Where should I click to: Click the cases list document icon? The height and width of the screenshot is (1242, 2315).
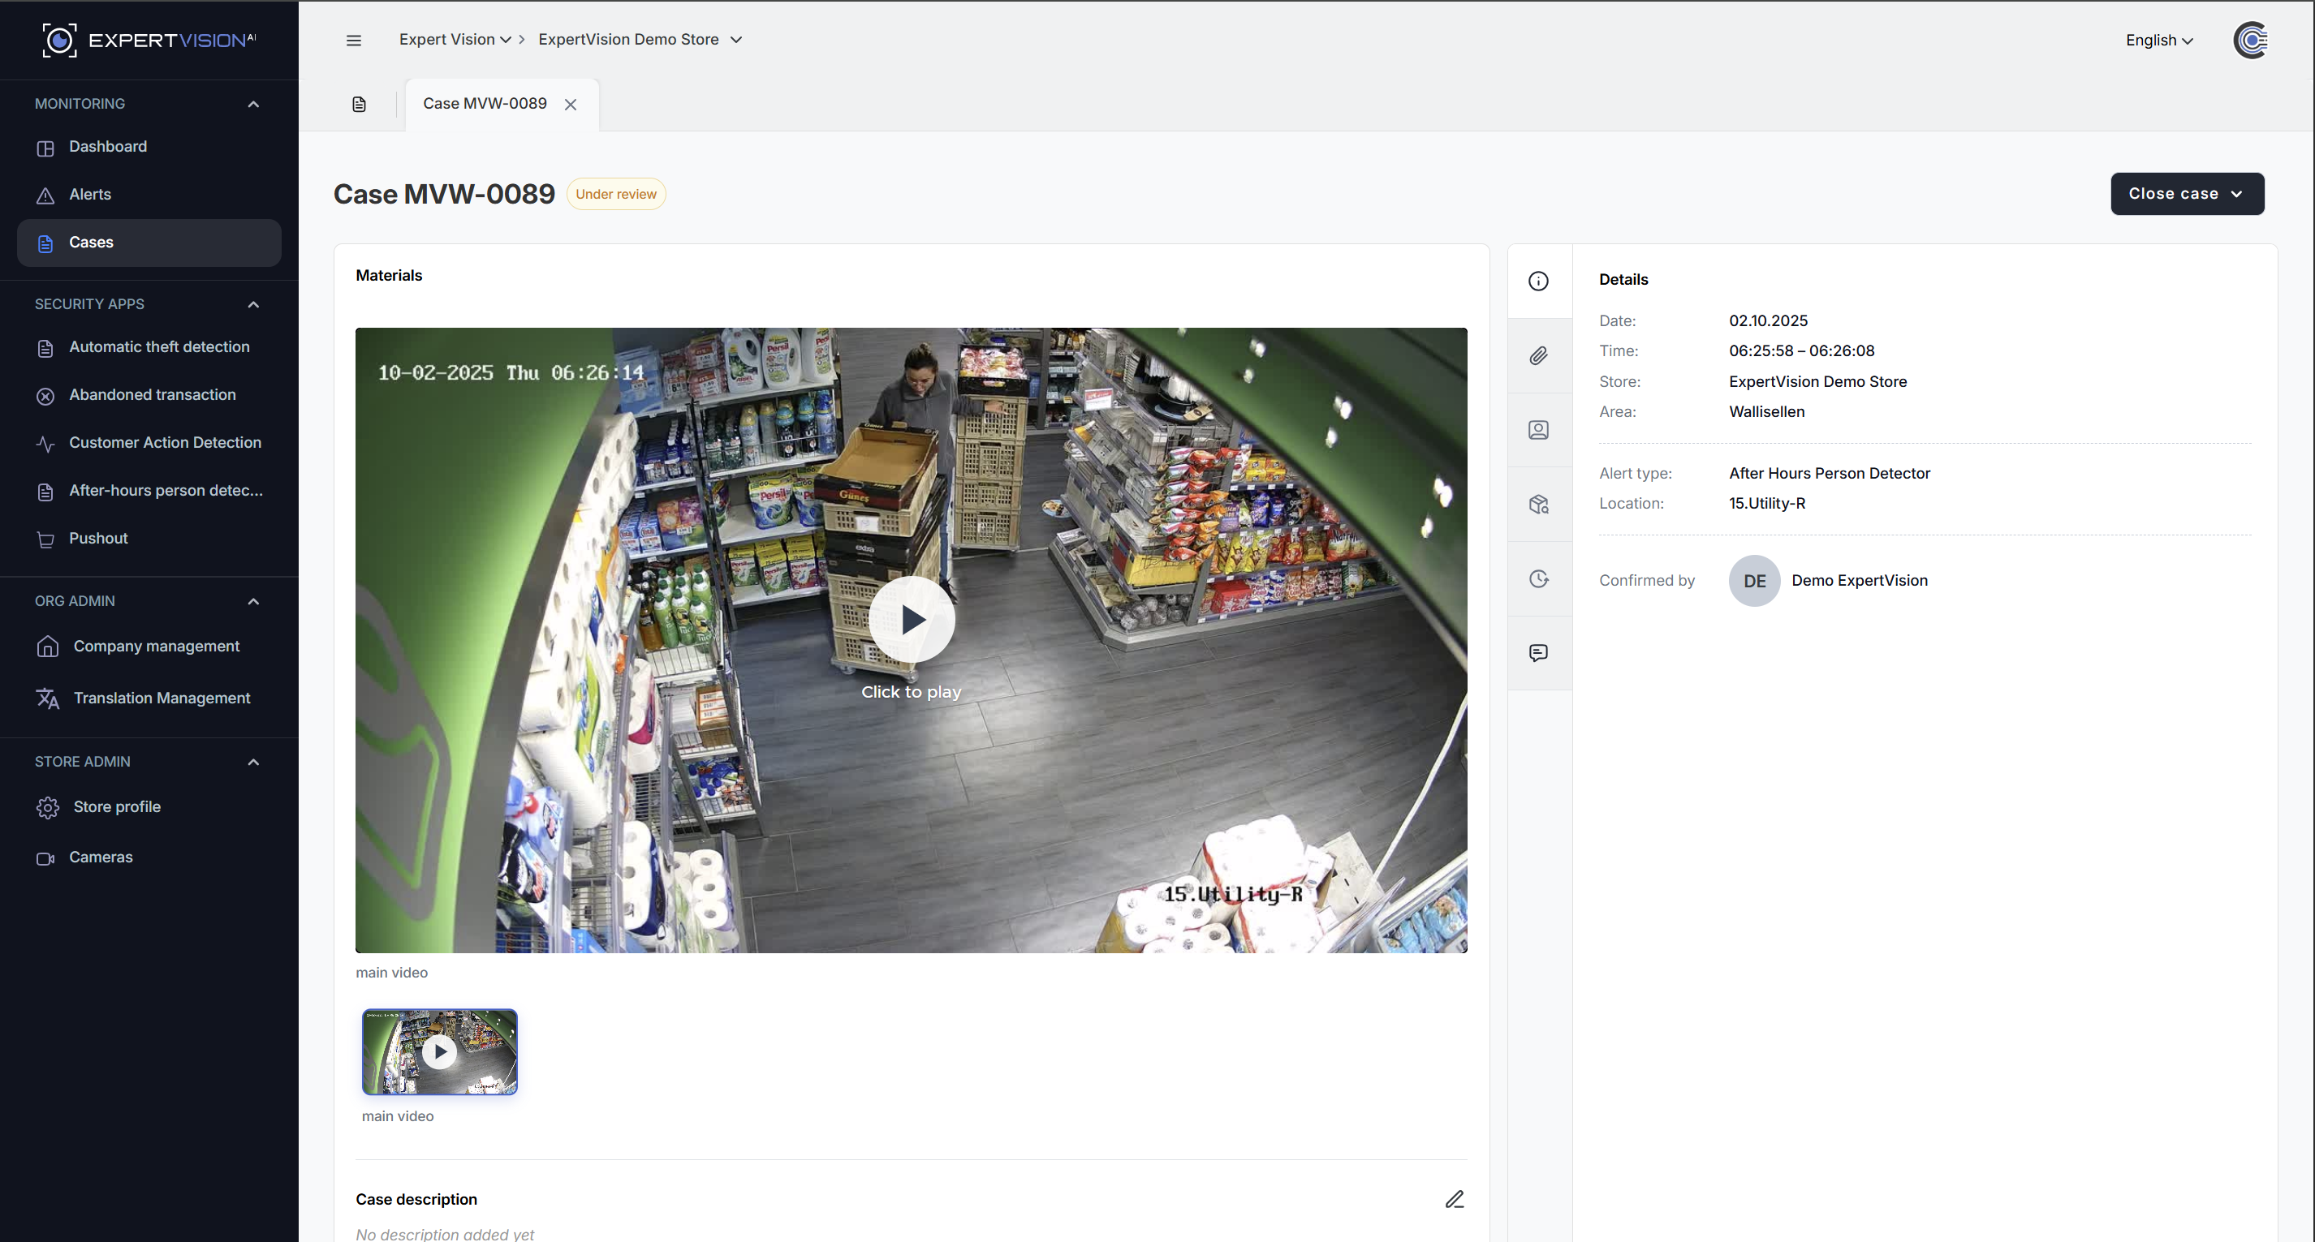point(360,104)
